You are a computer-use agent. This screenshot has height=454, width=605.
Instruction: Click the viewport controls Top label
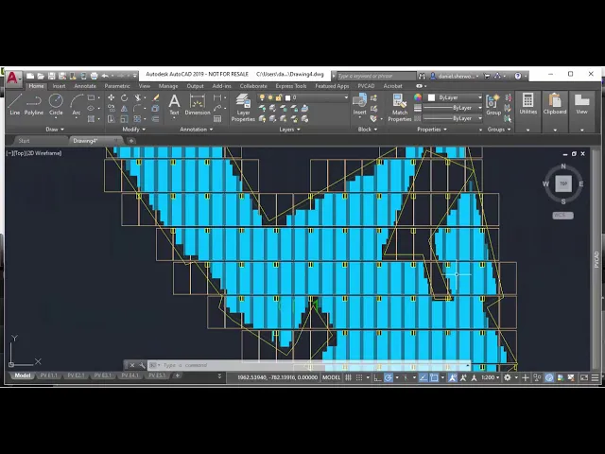pos(19,153)
